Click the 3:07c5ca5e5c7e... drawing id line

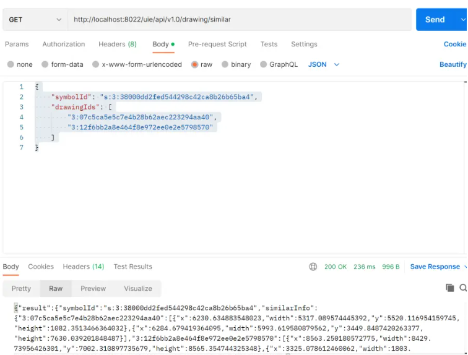point(142,117)
